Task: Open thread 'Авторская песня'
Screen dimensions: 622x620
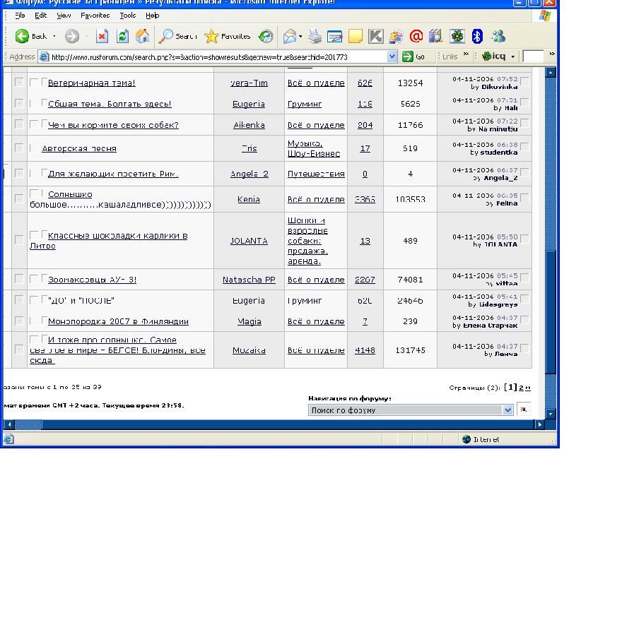Action: [79, 149]
